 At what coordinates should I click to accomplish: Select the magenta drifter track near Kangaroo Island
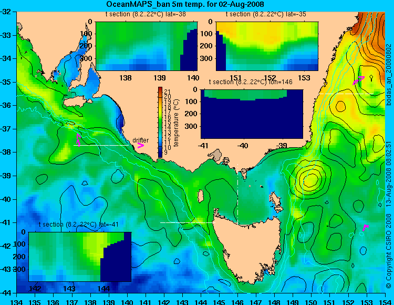[79, 140]
